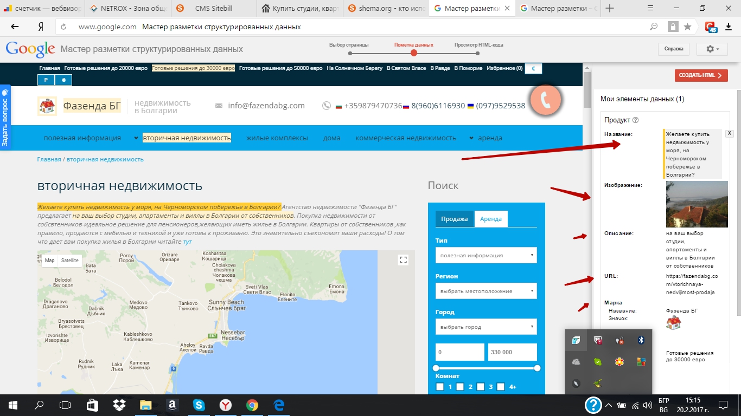Image resolution: width=741 pixels, height=416 pixels.
Task: Click the СОЗДАТЬ HTML button
Action: coord(701,75)
